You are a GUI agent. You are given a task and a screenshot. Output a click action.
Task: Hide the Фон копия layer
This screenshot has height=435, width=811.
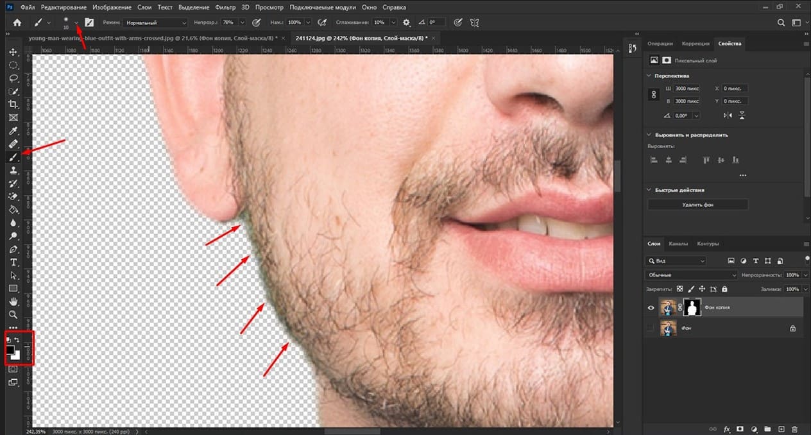coord(651,308)
